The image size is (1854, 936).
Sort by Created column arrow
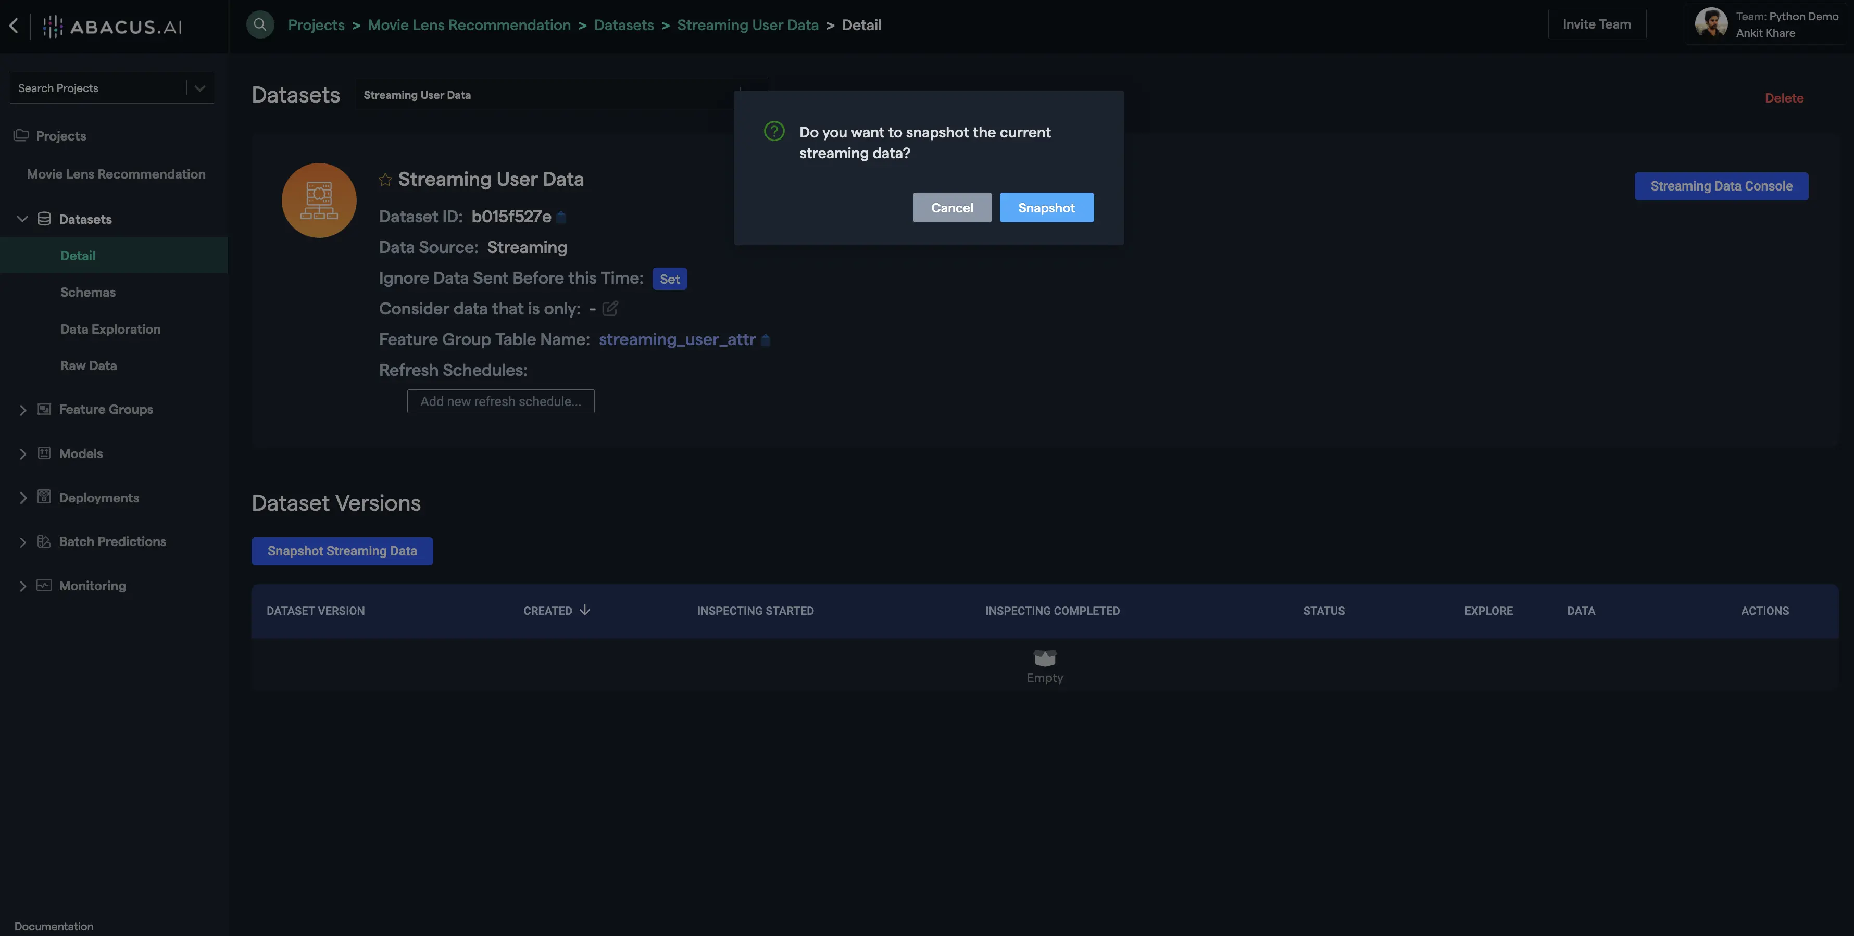pyautogui.click(x=584, y=610)
